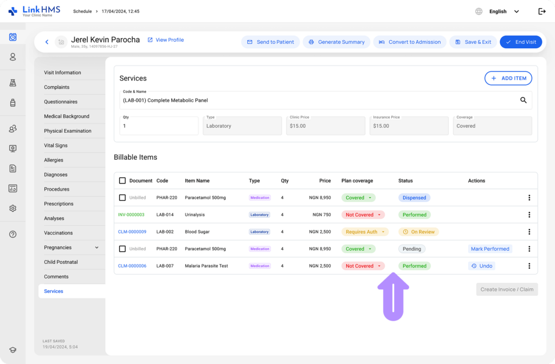The image size is (555, 364).
Task: Open Not Covered dropdown for Urinalysis
Action: coord(363,214)
